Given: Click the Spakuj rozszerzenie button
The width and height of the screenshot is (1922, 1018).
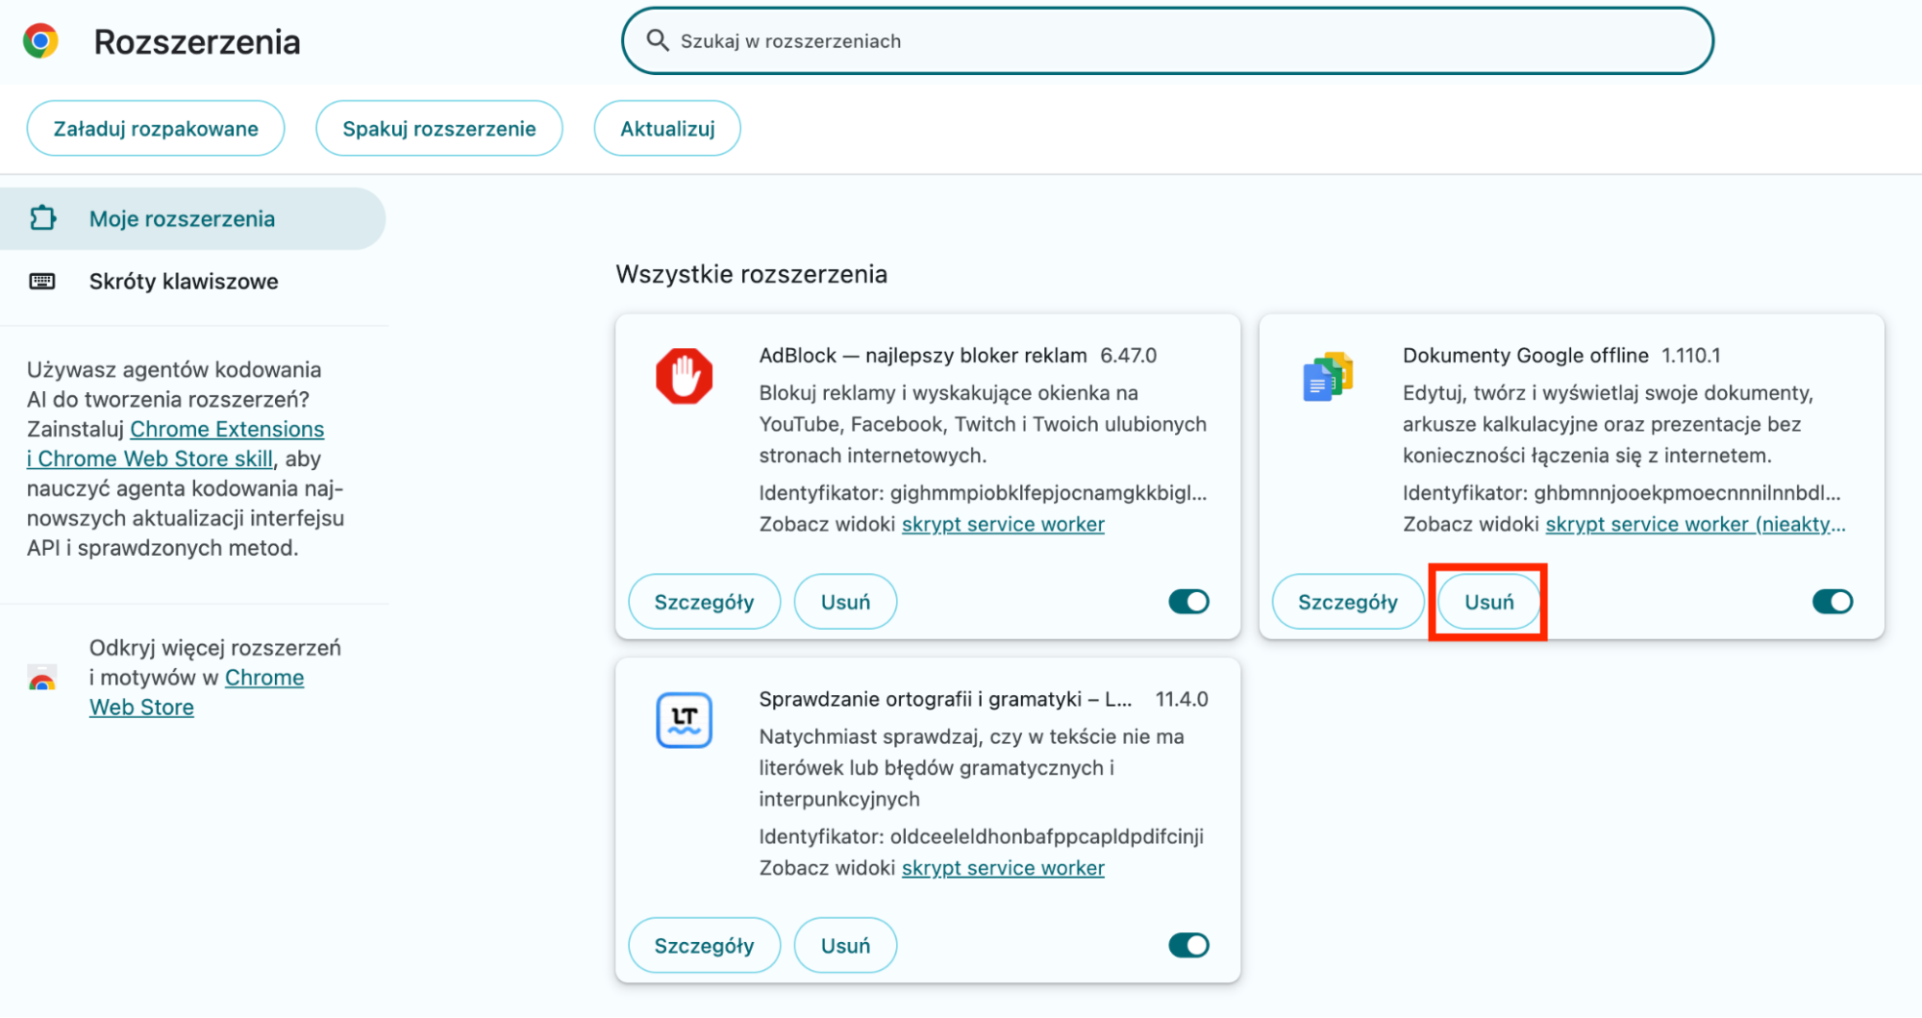Looking at the screenshot, I should 439,129.
